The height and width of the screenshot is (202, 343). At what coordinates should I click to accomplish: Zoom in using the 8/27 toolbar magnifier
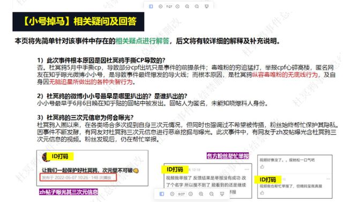click(201, 194)
